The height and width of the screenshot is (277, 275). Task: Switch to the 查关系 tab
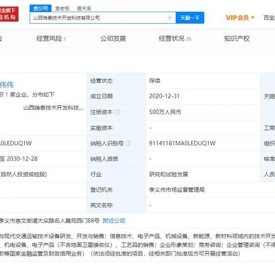[84, 9]
